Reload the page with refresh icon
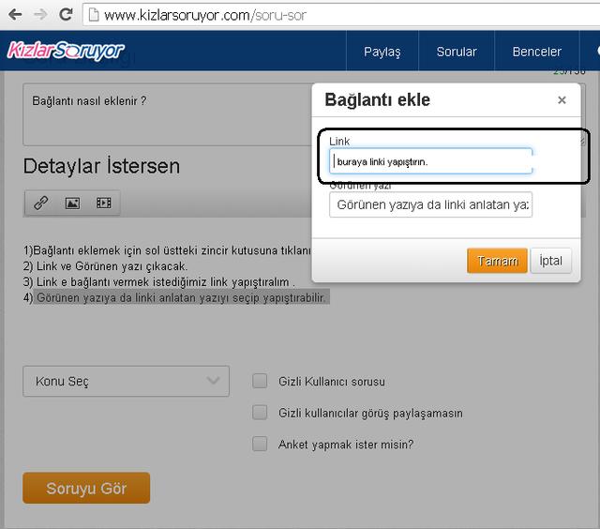Viewport: 600px width, 529px height. pos(66,15)
